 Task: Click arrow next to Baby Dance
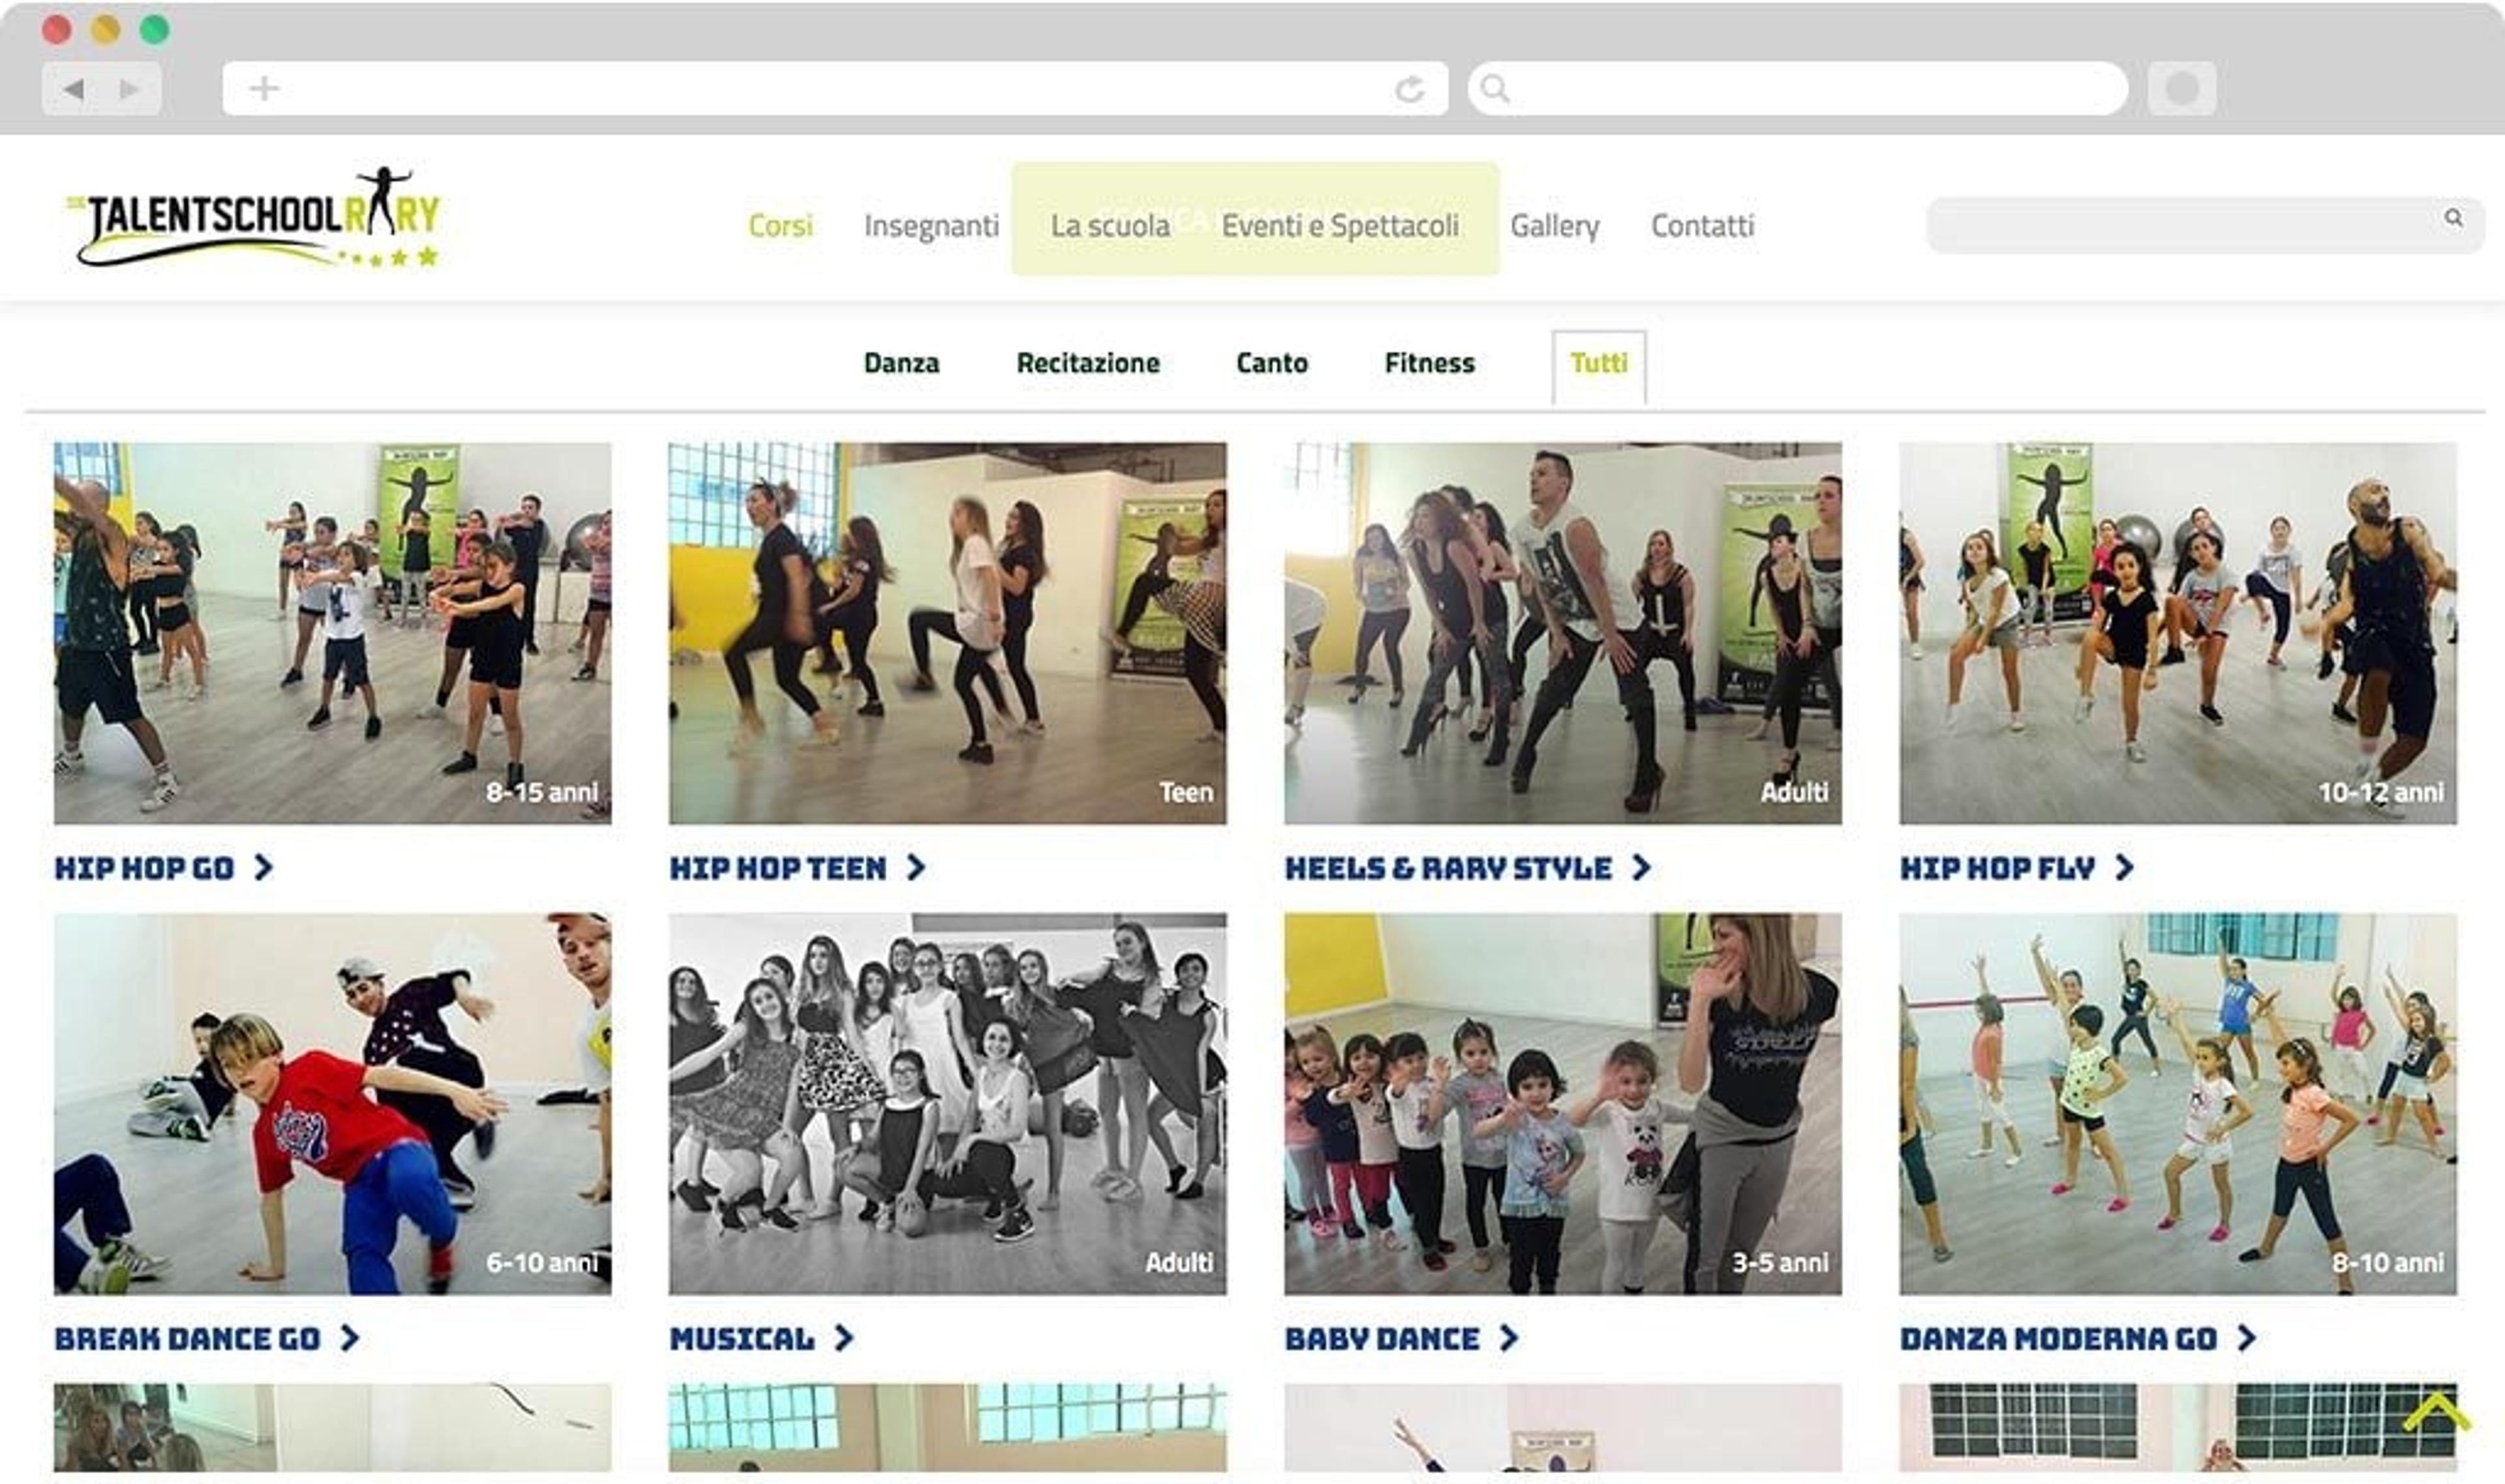pos(1509,1338)
